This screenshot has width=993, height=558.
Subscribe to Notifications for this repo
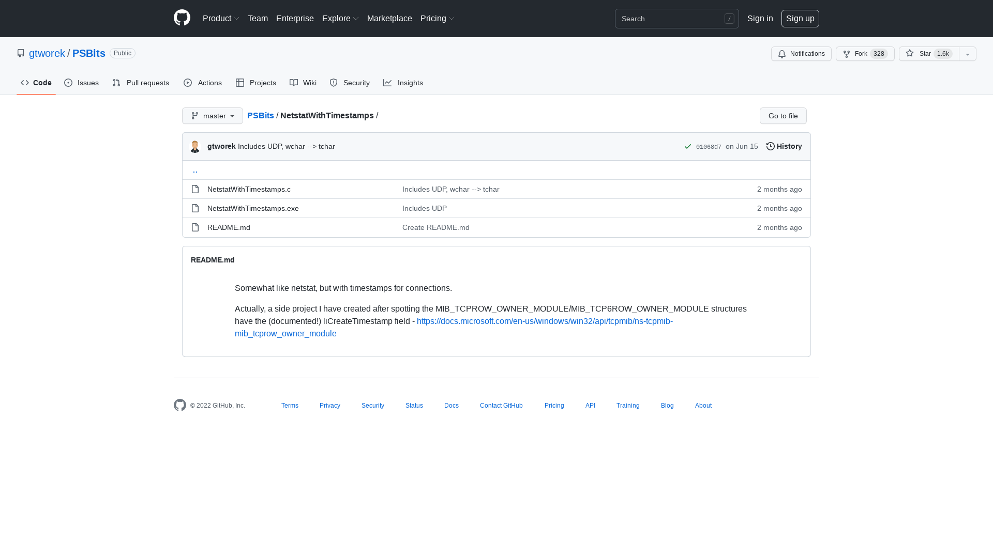tap(801, 54)
